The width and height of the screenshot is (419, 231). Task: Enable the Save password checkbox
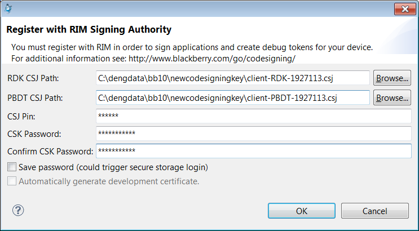[x=12, y=167]
